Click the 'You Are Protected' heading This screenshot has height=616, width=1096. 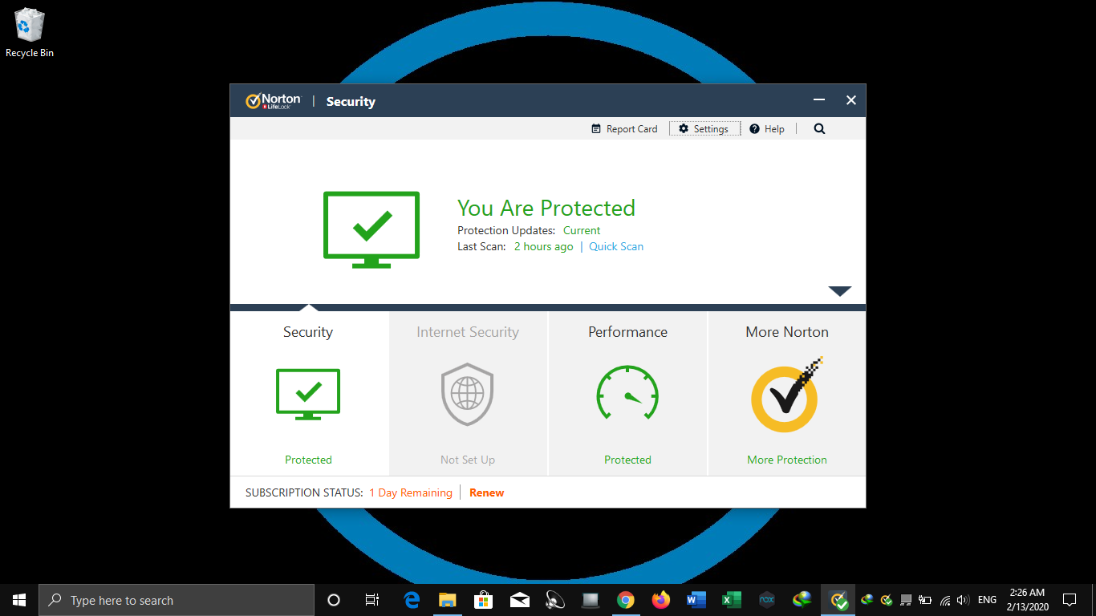coord(546,209)
